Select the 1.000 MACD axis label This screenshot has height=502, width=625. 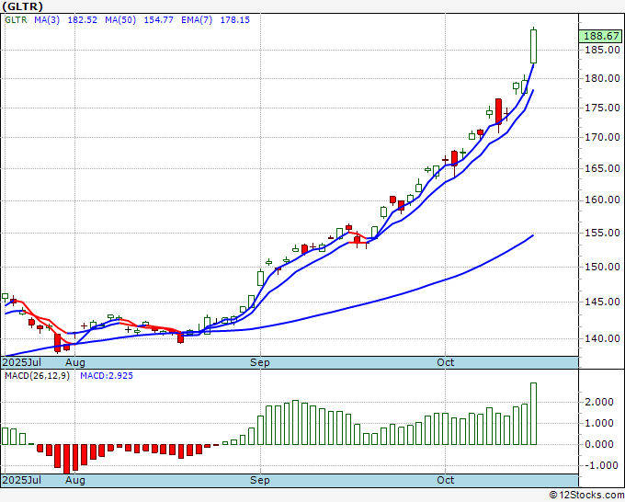pos(600,423)
